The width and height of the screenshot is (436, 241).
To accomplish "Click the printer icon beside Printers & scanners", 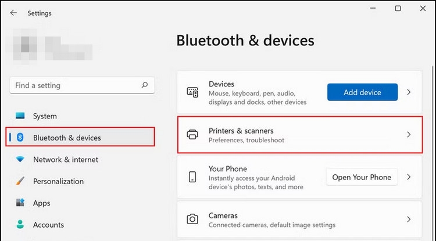I will pyautogui.click(x=192, y=135).
